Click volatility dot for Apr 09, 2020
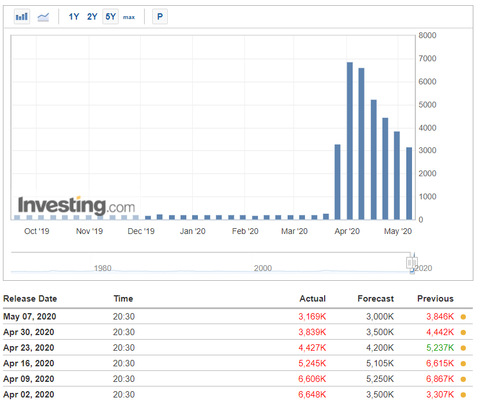Screen dimensions: 478x405 pos(463,379)
